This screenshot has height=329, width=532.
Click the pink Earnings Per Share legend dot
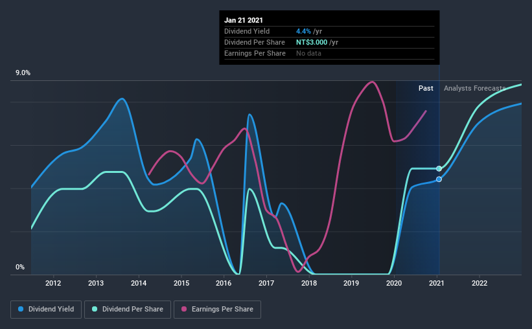pos(184,309)
